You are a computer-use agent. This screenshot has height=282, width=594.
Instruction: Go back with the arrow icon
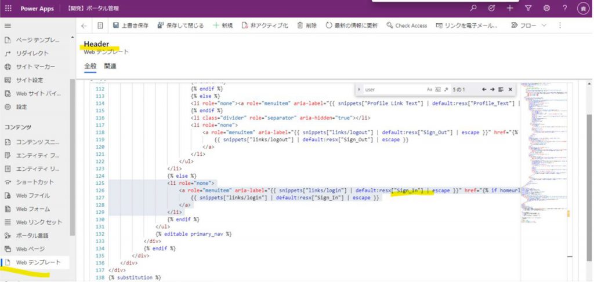click(x=84, y=25)
